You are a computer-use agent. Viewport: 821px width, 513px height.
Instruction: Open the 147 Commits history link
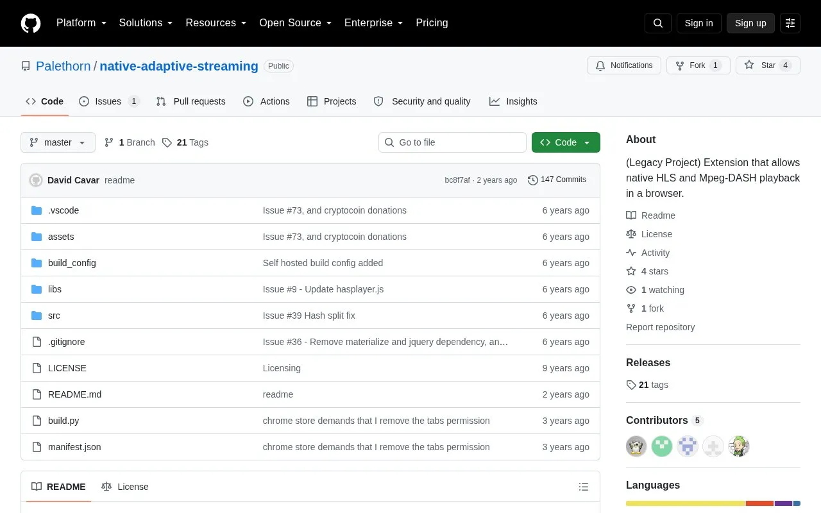click(x=557, y=180)
